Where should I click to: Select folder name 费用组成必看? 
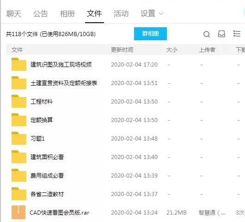point(47,175)
